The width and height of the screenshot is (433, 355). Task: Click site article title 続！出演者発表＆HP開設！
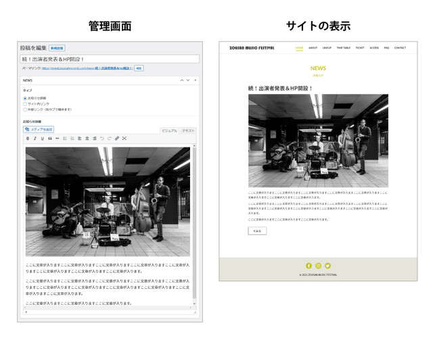click(x=280, y=89)
